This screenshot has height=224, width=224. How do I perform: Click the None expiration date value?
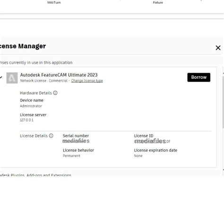(138, 156)
